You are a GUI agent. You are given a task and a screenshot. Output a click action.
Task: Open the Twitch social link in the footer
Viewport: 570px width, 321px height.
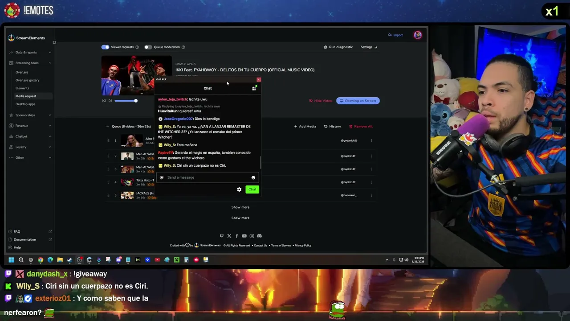(222, 236)
